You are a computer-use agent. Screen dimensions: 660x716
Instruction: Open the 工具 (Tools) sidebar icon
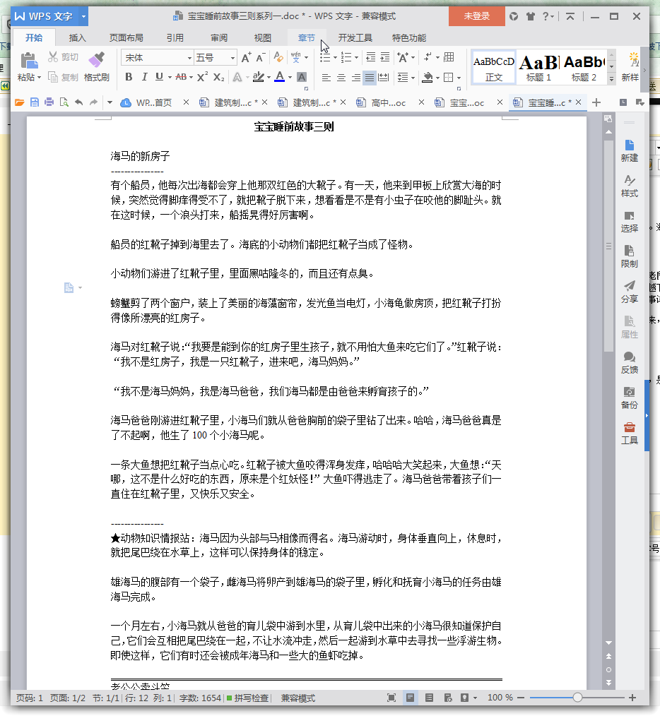630,433
